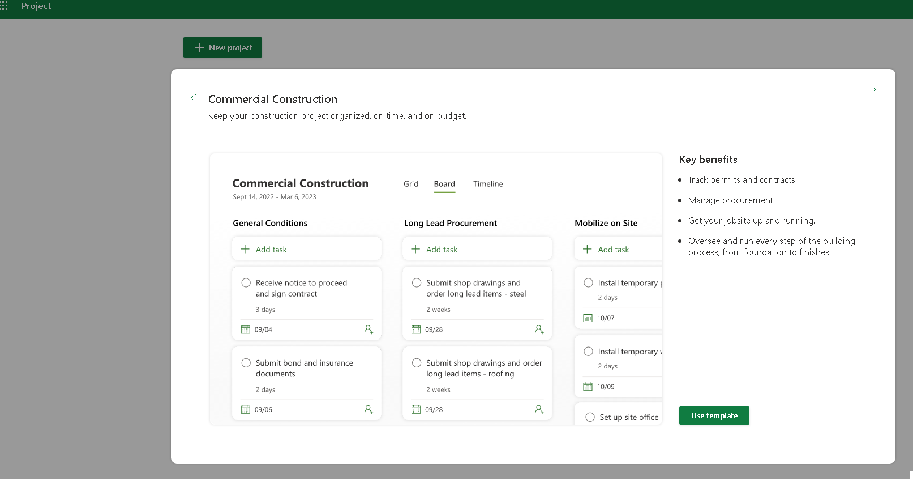This screenshot has width=913, height=480.
Task: Mark first Install temporary task (2 days, 10/07) complete
Action: coord(589,282)
